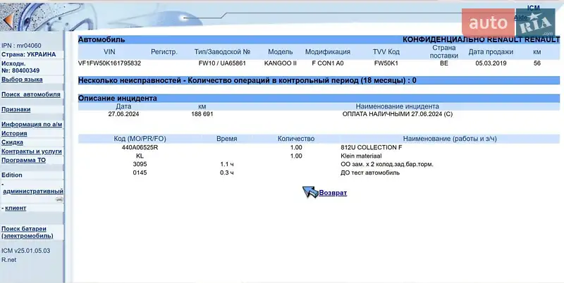Click quantity 1.00 in the 440A06525R row

(x=296, y=147)
